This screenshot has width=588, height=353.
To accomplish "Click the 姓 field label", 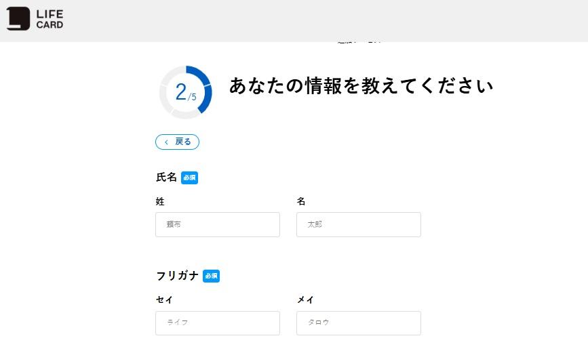I will point(160,201).
